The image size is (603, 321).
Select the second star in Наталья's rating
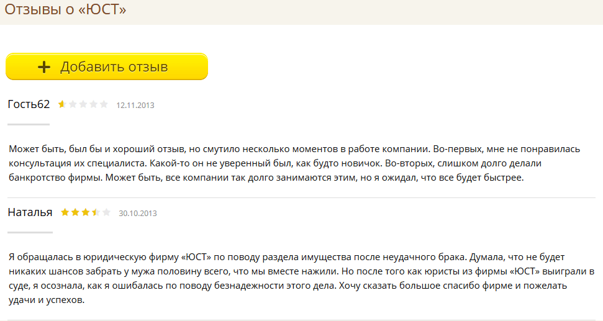pos(75,212)
